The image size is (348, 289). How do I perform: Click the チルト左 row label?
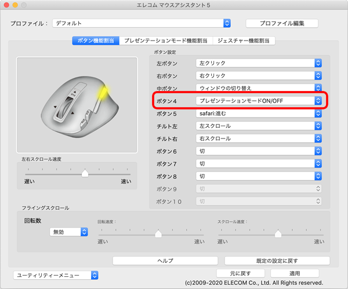(167, 127)
